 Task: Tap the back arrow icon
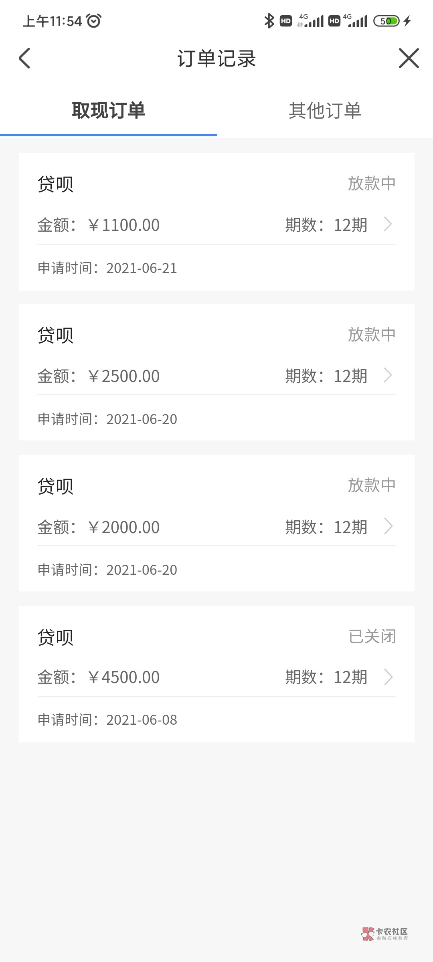(25, 59)
